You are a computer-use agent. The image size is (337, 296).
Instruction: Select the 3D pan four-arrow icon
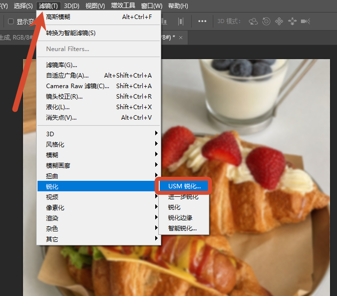click(x=279, y=21)
